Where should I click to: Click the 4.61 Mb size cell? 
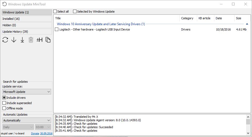click(x=241, y=29)
